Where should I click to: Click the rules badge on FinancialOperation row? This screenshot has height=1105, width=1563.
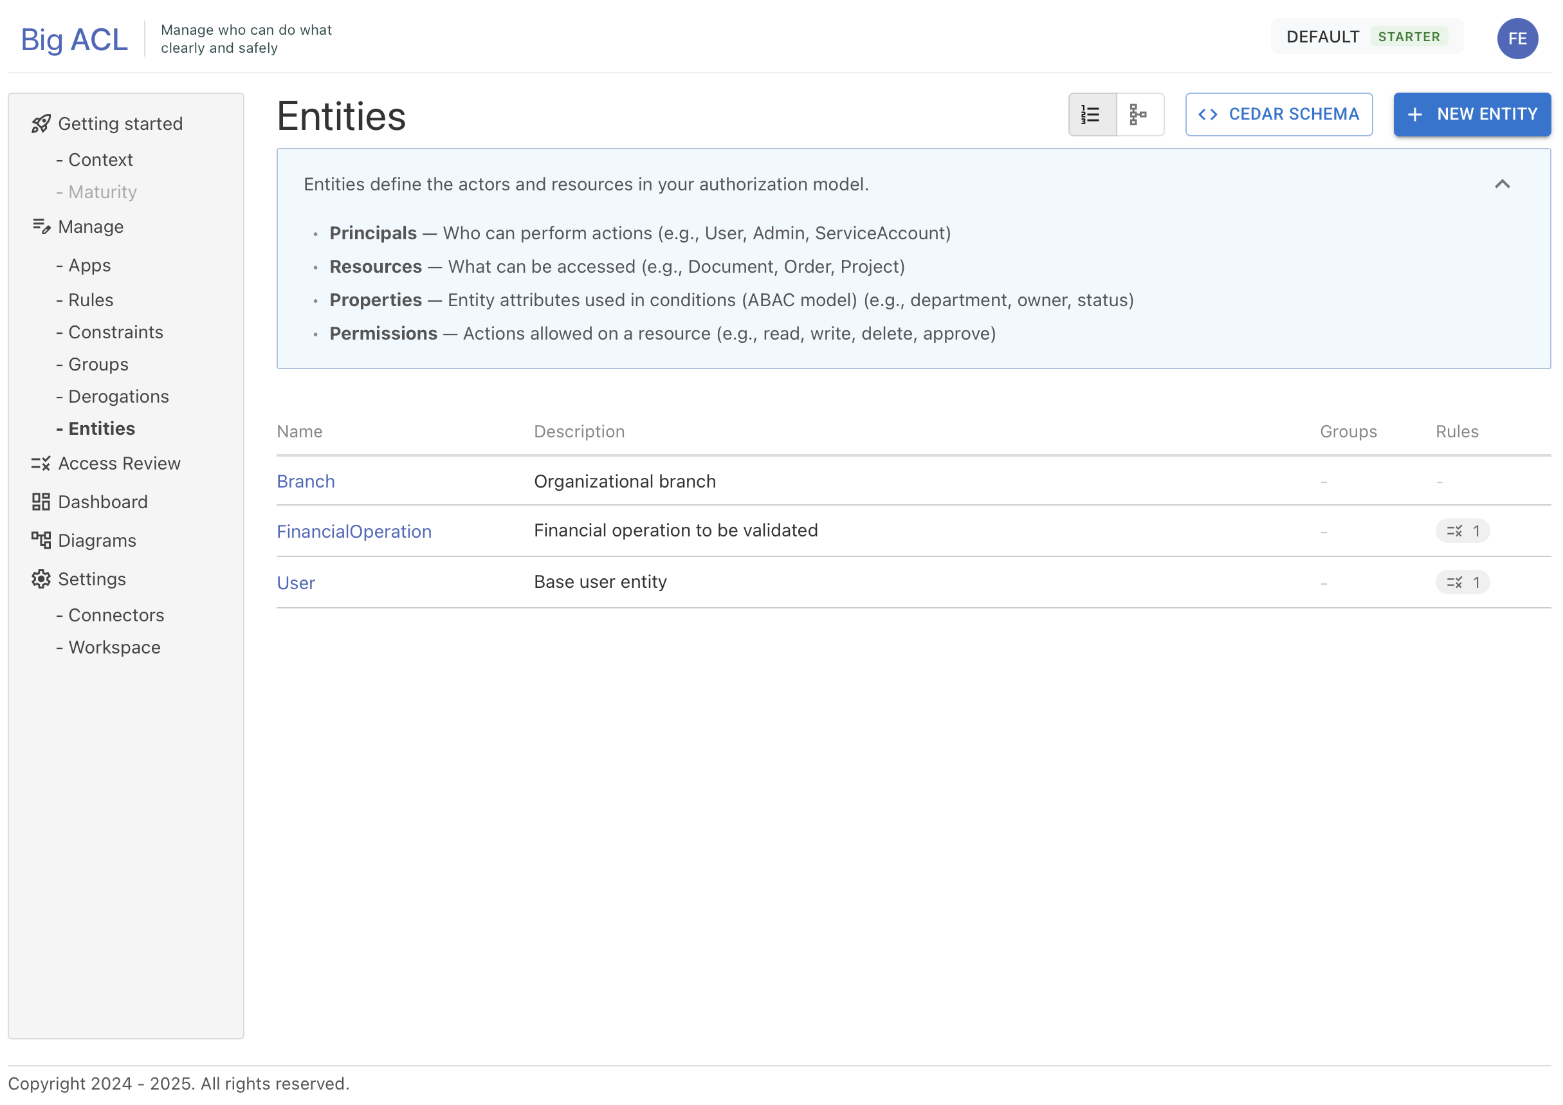coord(1463,531)
